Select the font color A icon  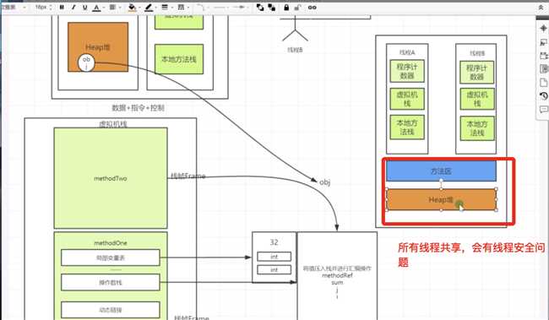96,8
